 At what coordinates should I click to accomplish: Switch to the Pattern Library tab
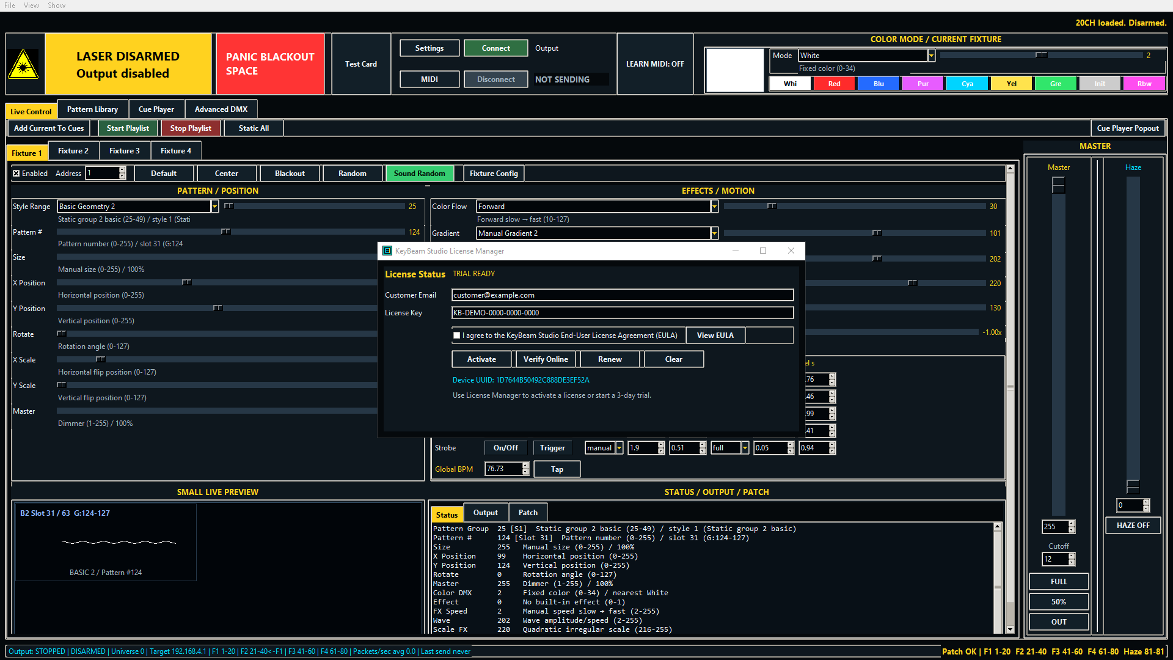(x=92, y=109)
